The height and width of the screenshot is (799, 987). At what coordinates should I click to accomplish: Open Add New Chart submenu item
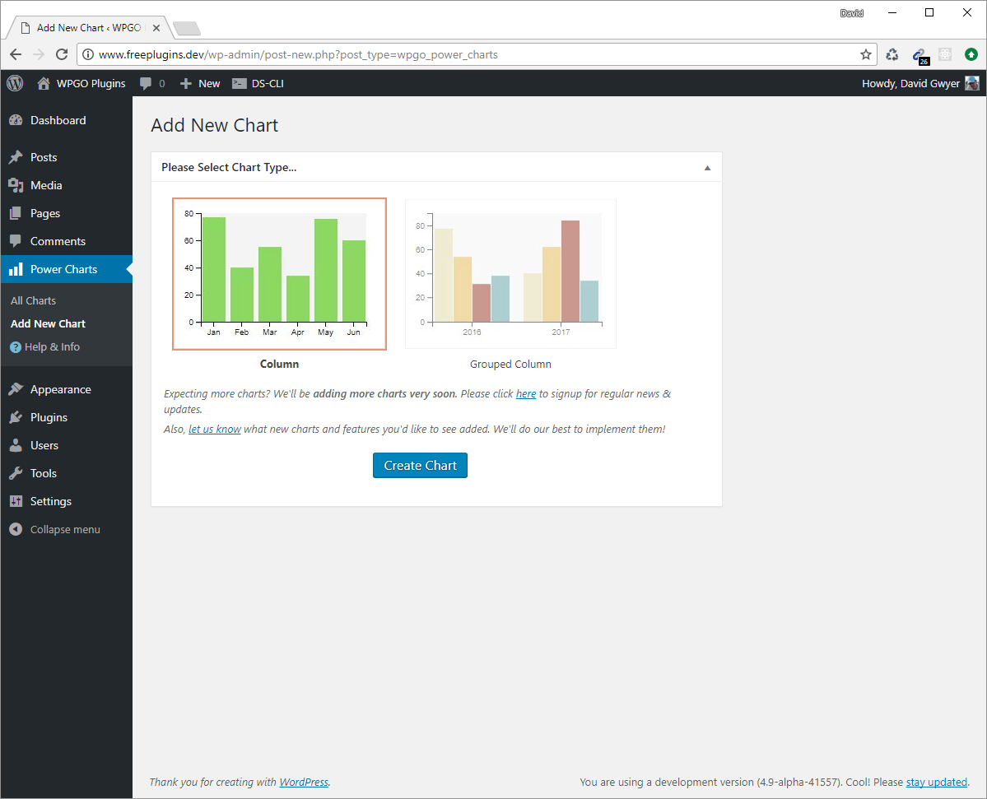click(x=48, y=324)
